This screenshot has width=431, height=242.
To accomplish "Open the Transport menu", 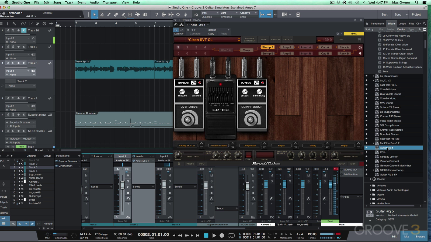I will pos(110,2).
